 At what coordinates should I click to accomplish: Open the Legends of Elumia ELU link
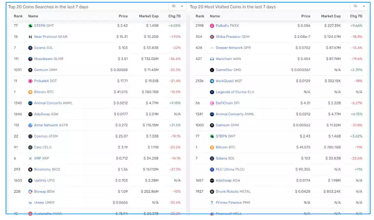tap(235, 92)
